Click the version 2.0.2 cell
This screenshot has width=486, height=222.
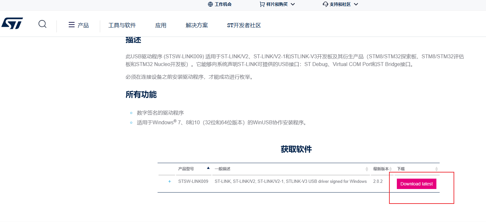[x=378, y=182]
